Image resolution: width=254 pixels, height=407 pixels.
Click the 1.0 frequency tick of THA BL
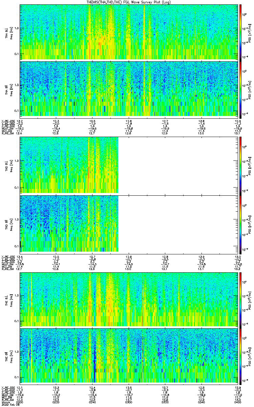tap(17, 28)
